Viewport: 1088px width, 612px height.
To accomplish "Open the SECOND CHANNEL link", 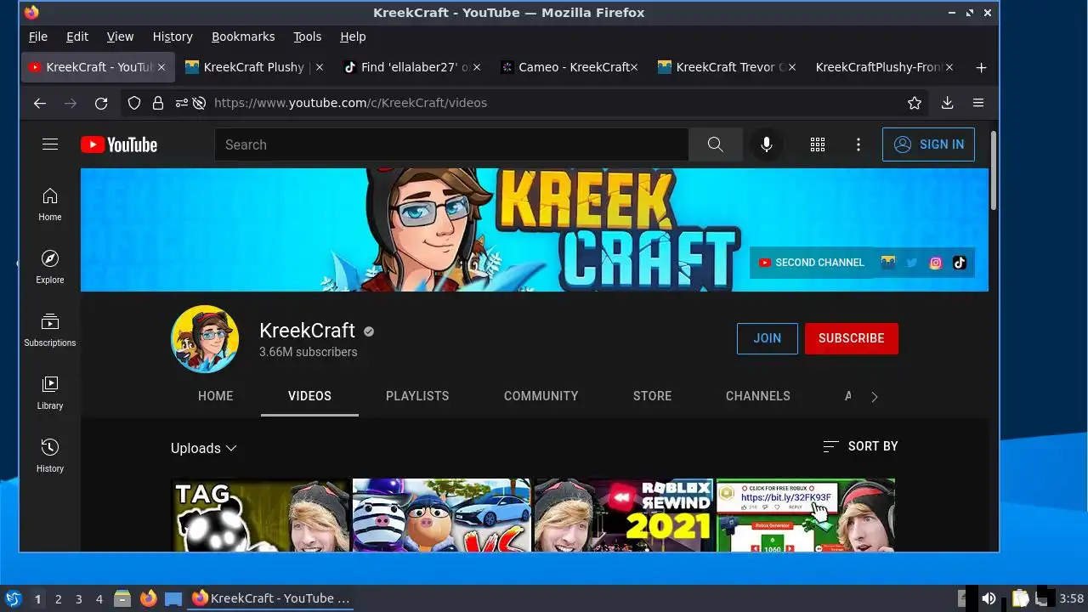I will coord(811,263).
